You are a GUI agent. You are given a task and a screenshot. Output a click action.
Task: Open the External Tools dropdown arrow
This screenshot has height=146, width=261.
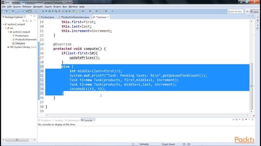pos(59,11)
